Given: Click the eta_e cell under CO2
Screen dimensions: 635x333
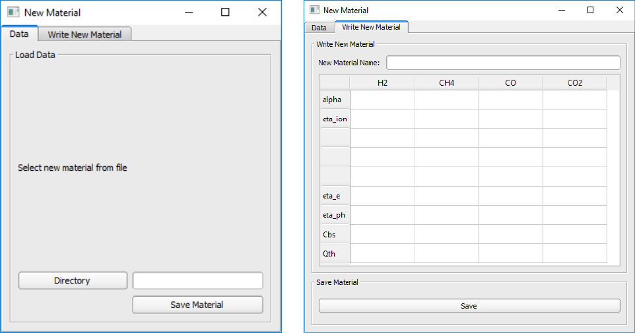Looking at the screenshot, I should [575, 196].
